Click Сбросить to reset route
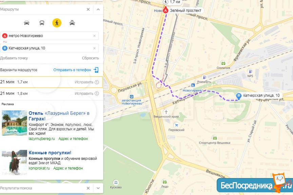Screen dimensions: 293x195 click(91, 58)
